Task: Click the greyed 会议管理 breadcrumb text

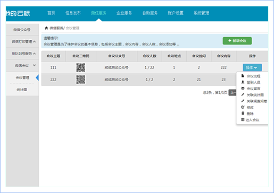Action: point(72,28)
